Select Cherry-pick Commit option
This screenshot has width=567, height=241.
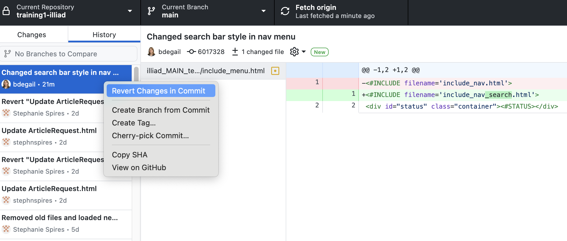(x=150, y=136)
